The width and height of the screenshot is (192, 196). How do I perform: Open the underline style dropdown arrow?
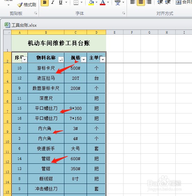pyautogui.click(x=66, y=2)
